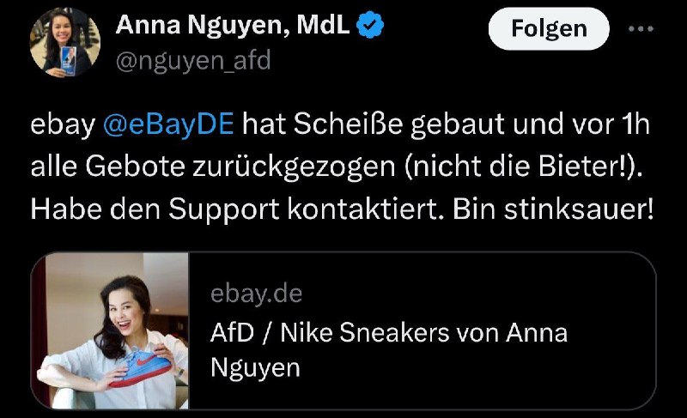Open the three-dot more options menu
Image resolution: width=687 pixels, height=418 pixels.
641,28
